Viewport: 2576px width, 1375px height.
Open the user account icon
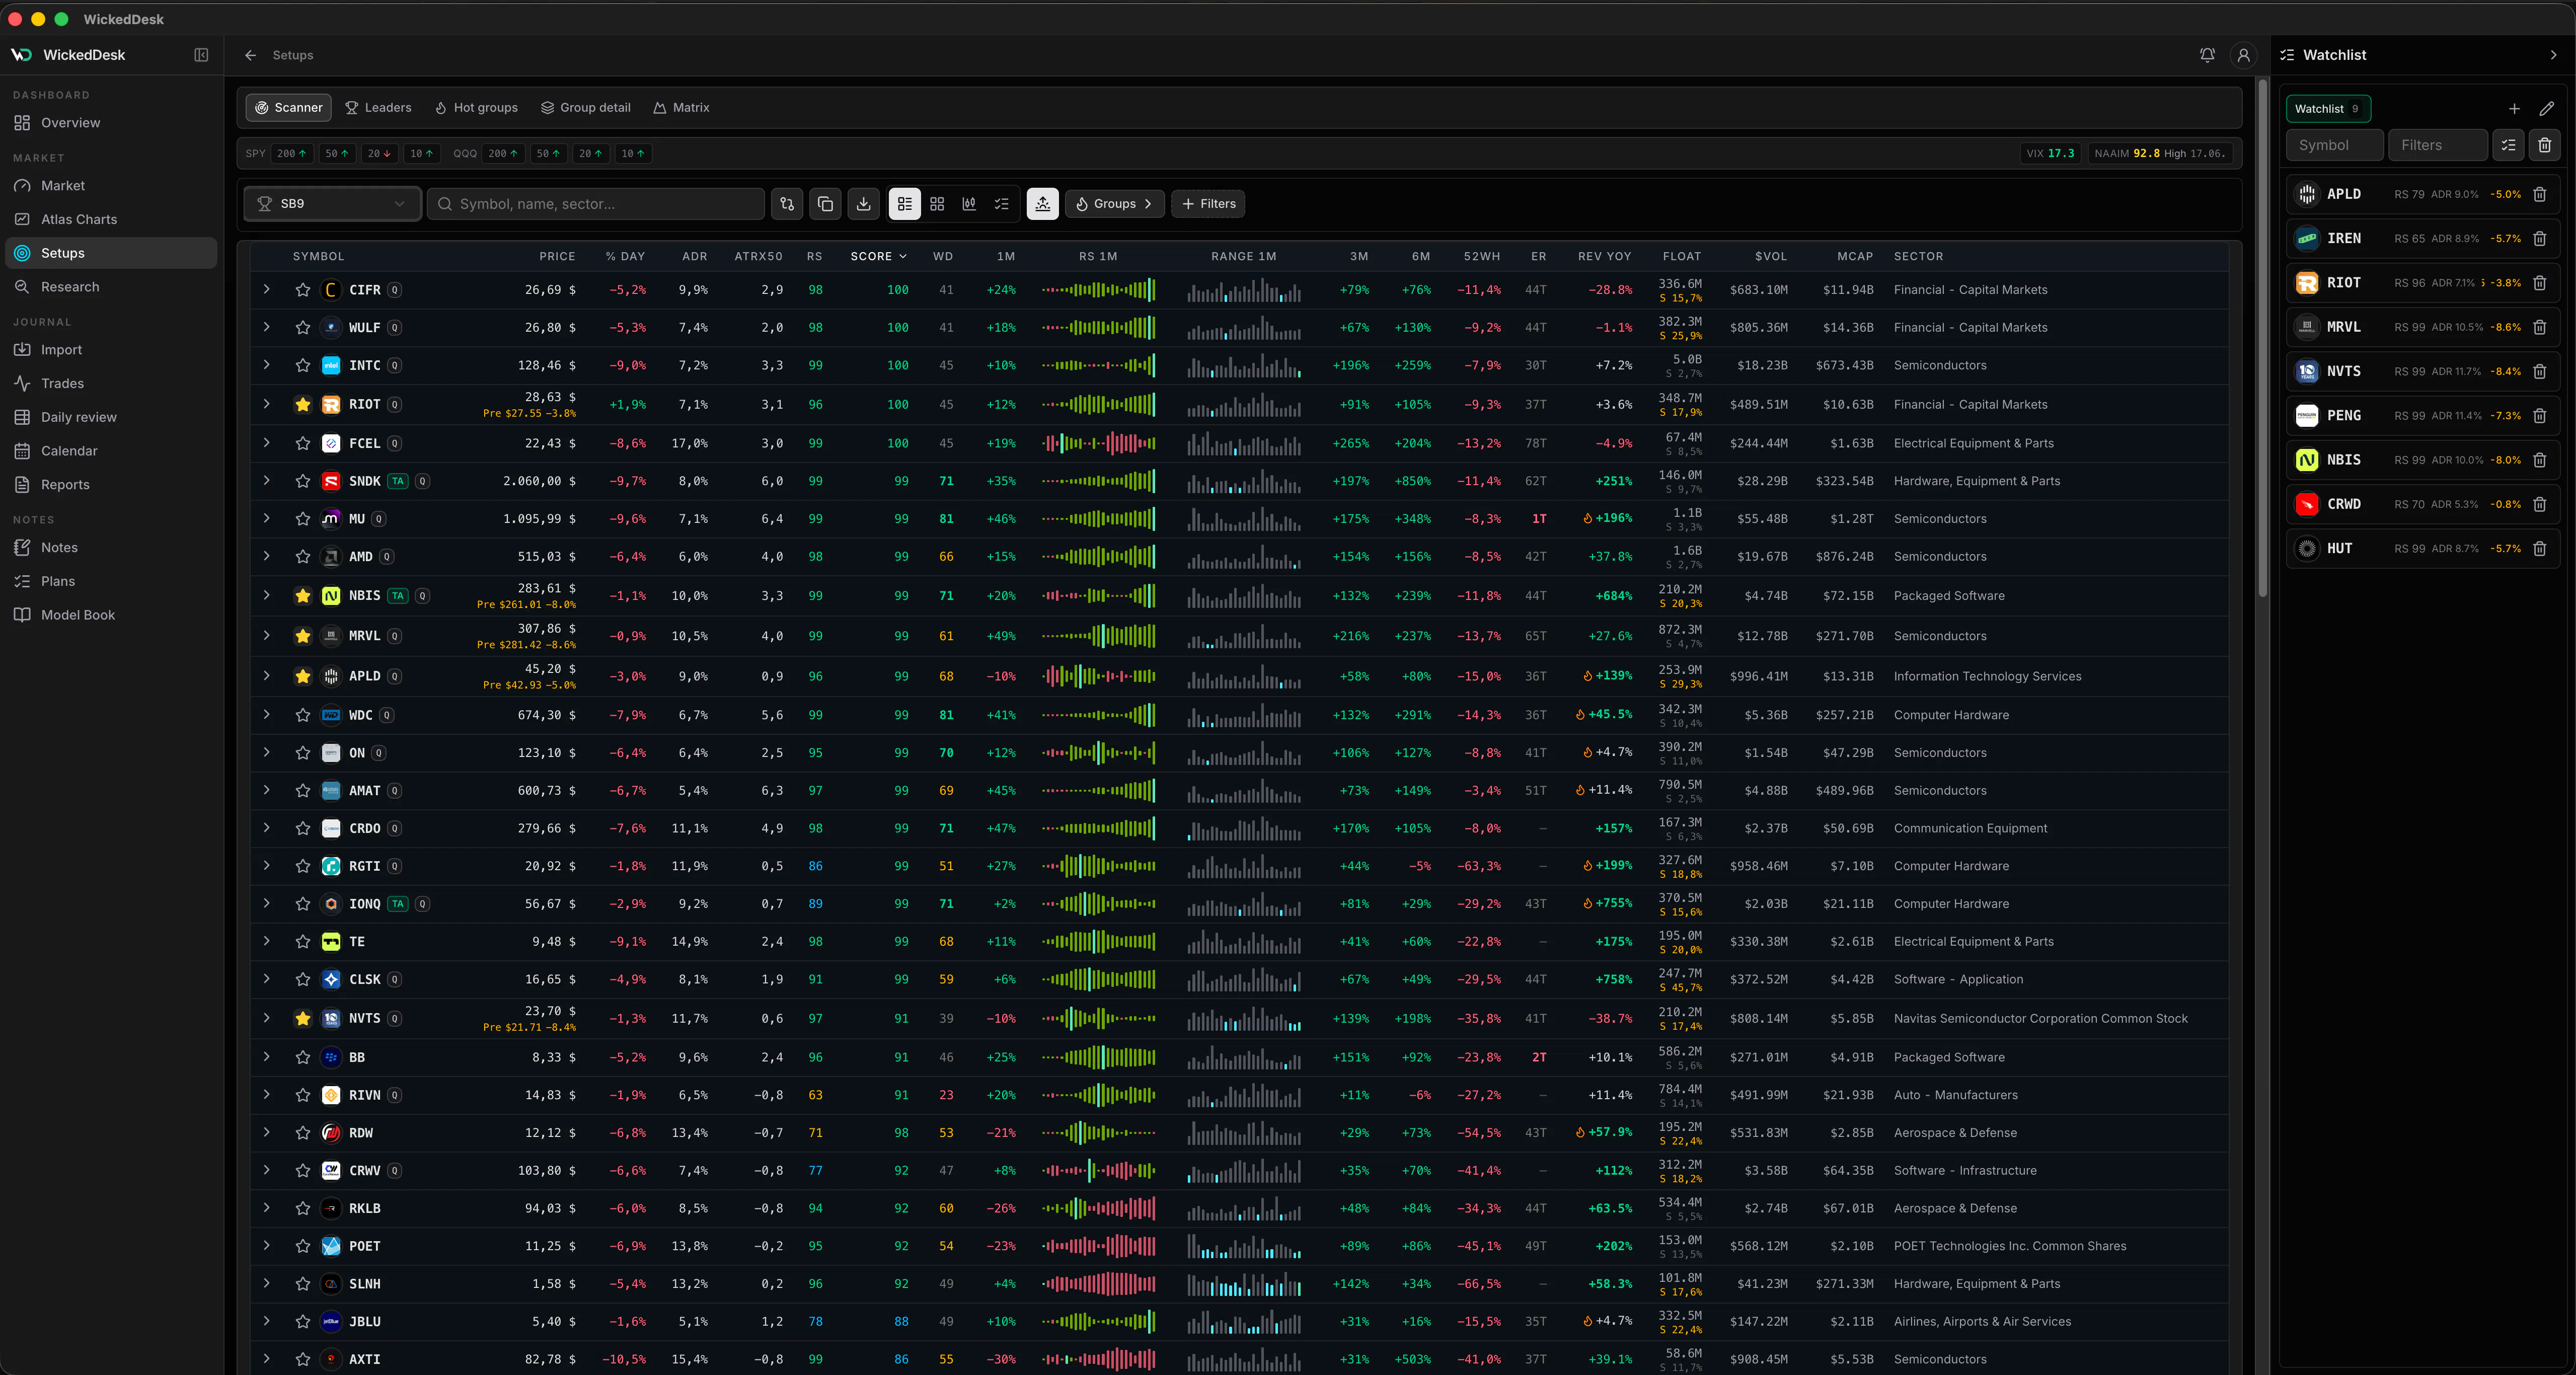point(2244,55)
